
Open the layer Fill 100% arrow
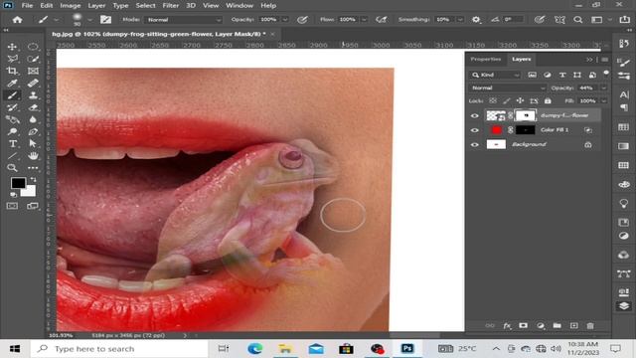point(603,100)
